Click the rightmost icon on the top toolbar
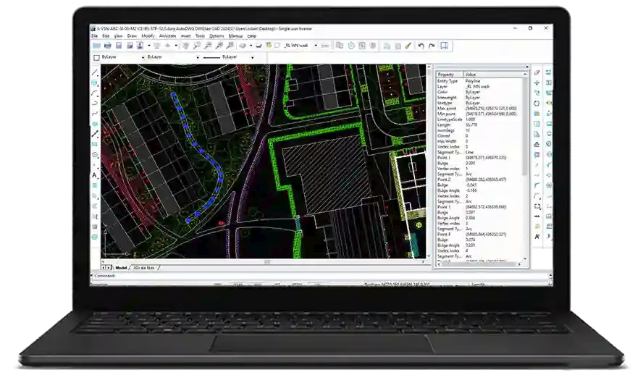 coord(444,46)
